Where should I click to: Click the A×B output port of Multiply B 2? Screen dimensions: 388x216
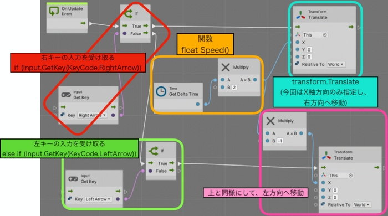[255, 80]
